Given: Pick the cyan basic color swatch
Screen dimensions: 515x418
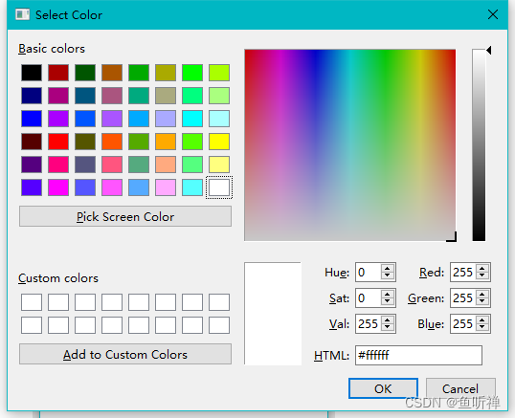Looking at the screenshot, I should tap(192, 119).
